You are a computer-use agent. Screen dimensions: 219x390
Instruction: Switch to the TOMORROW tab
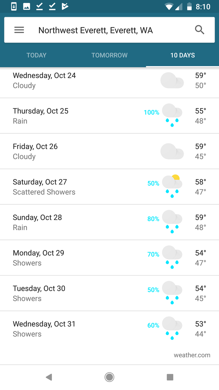click(x=109, y=55)
